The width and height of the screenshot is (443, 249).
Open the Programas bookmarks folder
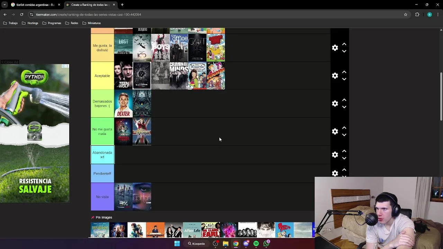(52, 23)
